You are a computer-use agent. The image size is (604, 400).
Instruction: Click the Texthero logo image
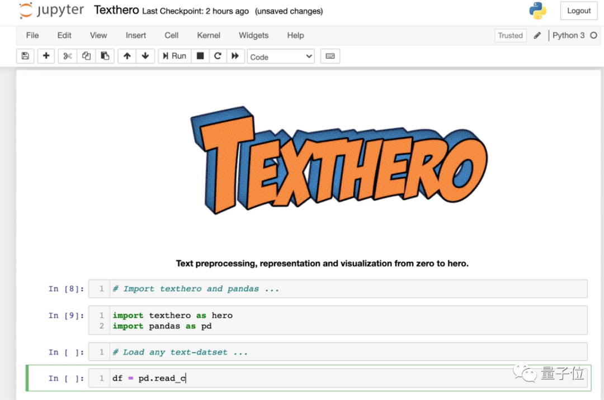[x=339, y=160]
